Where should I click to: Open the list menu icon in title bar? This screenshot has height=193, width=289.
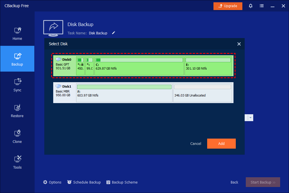tap(262, 6)
